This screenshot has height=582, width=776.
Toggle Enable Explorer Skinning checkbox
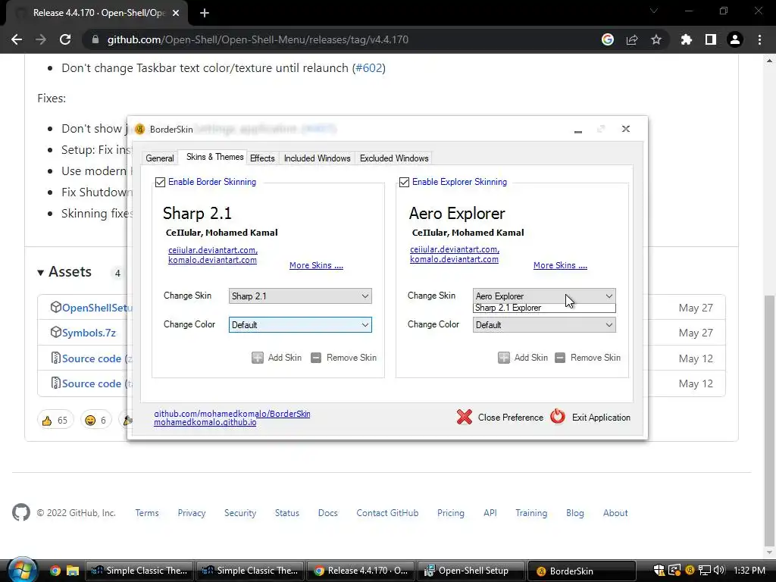tap(405, 182)
